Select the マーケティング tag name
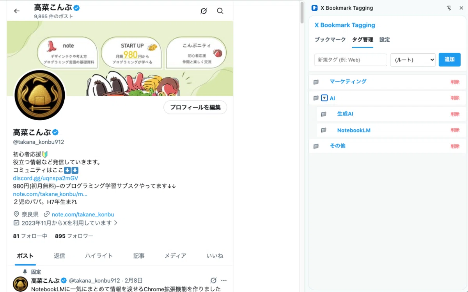Viewport: 468px width, 292px height. (348, 82)
